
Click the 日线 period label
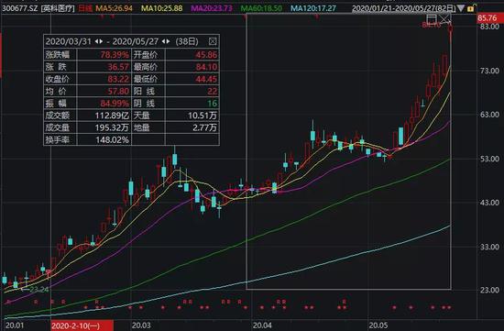coord(85,8)
